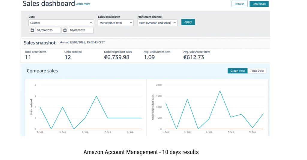The image size is (307, 160).
Task: Click the Download button
Action: point(259,4)
